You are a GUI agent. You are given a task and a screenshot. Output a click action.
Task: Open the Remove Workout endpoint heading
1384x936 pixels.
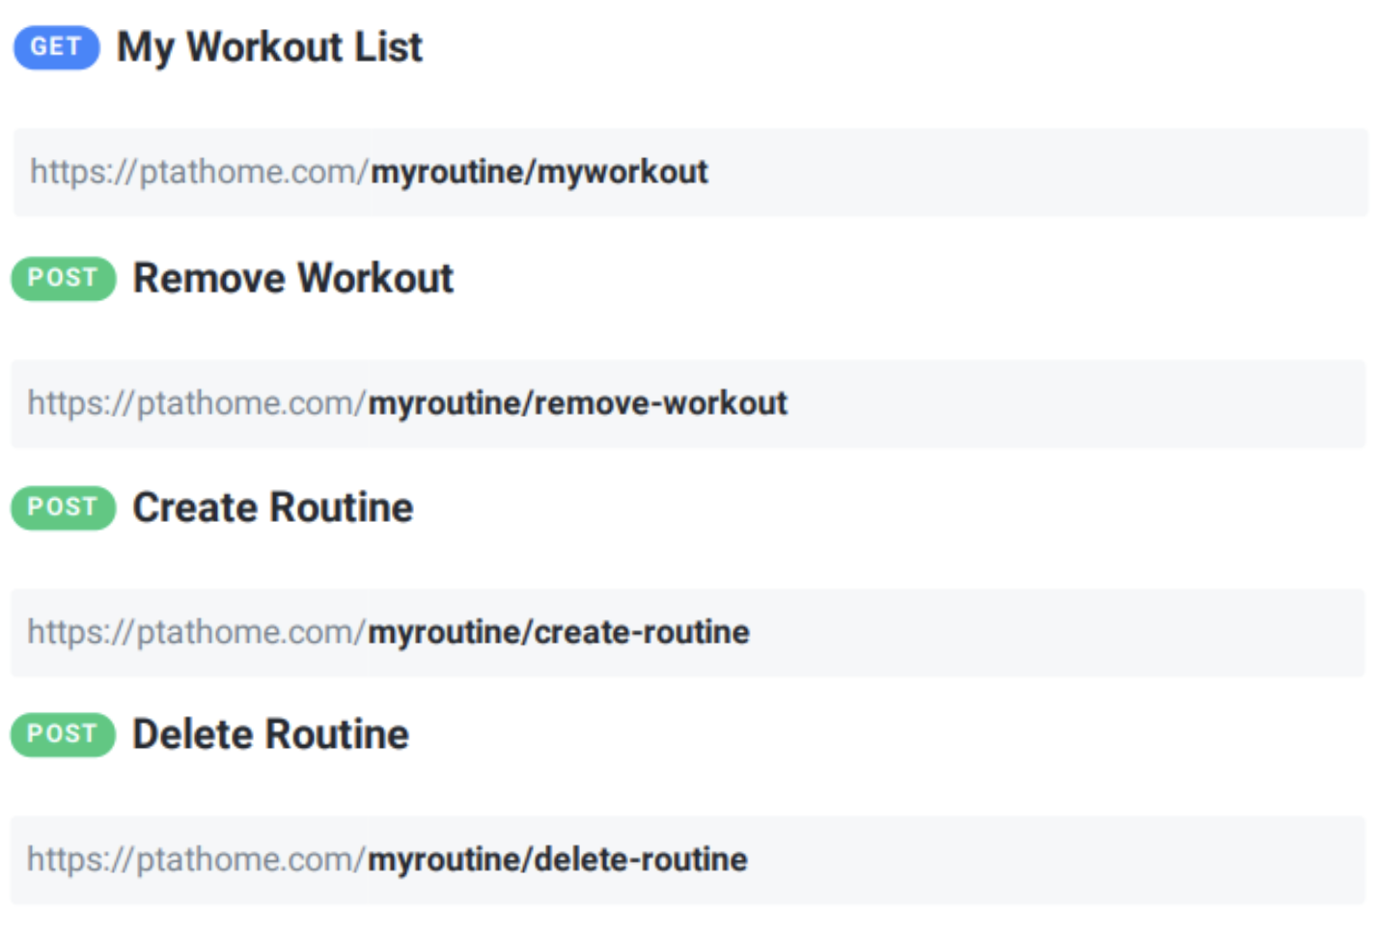click(292, 278)
